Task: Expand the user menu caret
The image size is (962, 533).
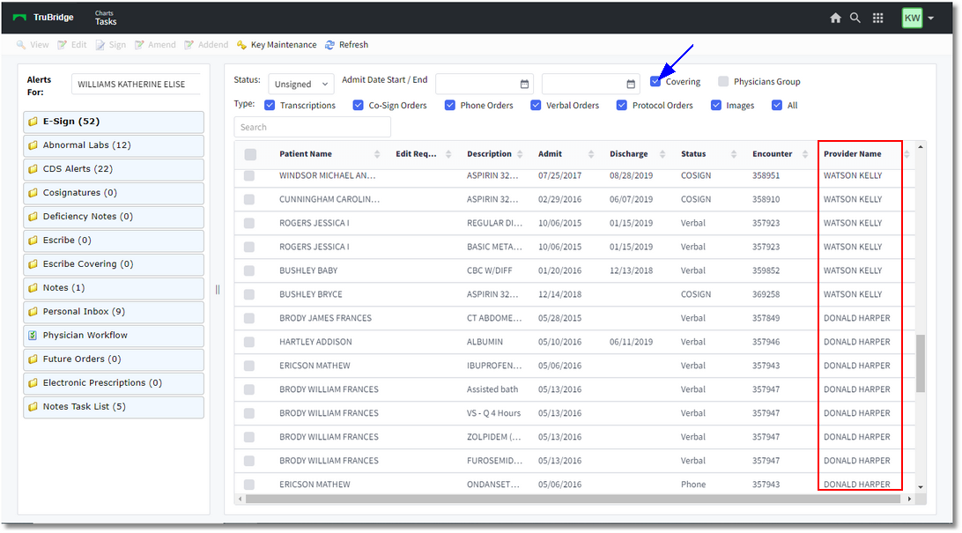Action: [930, 19]
